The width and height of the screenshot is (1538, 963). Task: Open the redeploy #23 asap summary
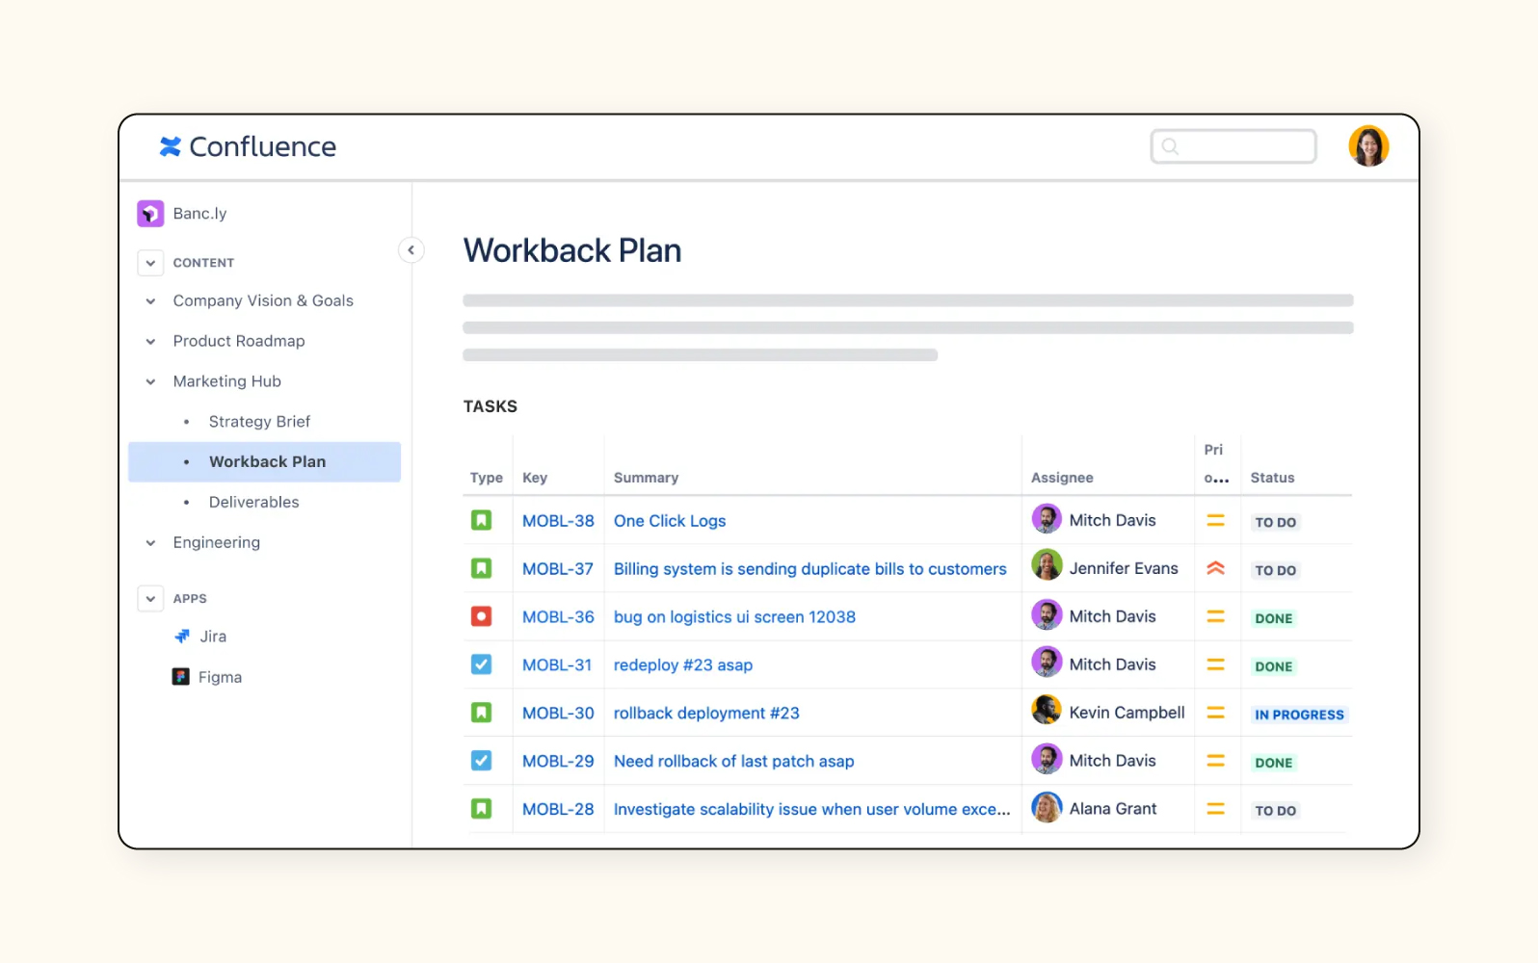(683, 665)
